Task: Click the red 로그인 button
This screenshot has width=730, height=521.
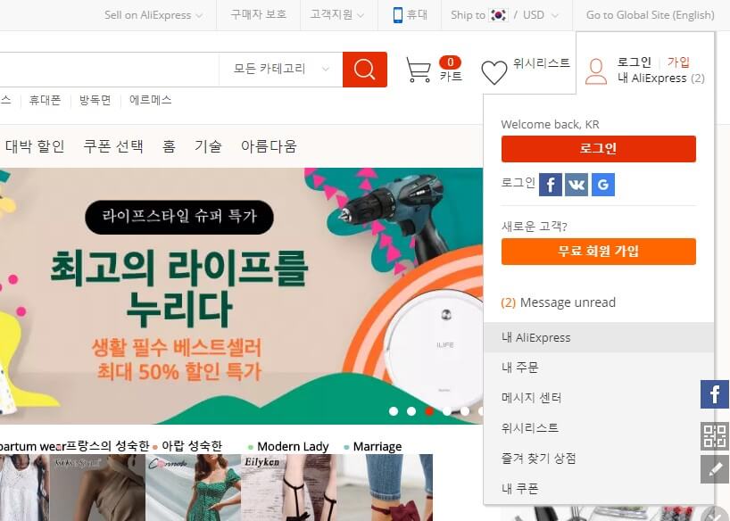Action: [598, 148]
